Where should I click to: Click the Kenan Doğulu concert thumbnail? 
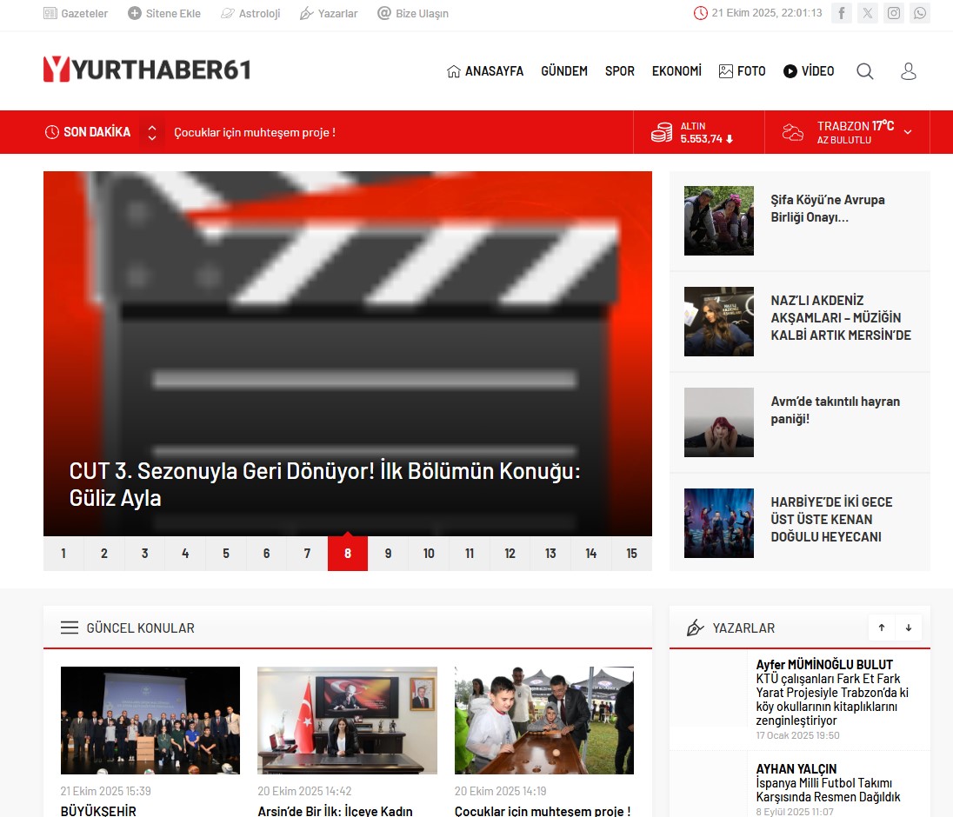click(x=718, y=523)
